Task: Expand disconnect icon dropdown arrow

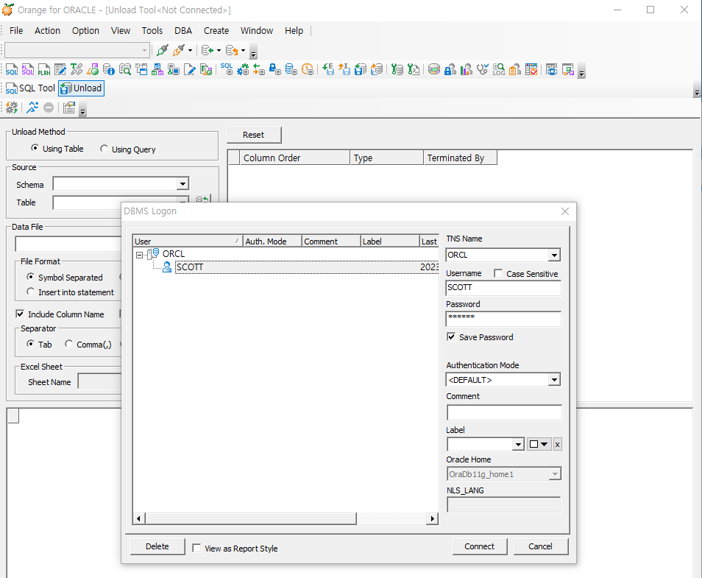Action: (x=191, y=50)
